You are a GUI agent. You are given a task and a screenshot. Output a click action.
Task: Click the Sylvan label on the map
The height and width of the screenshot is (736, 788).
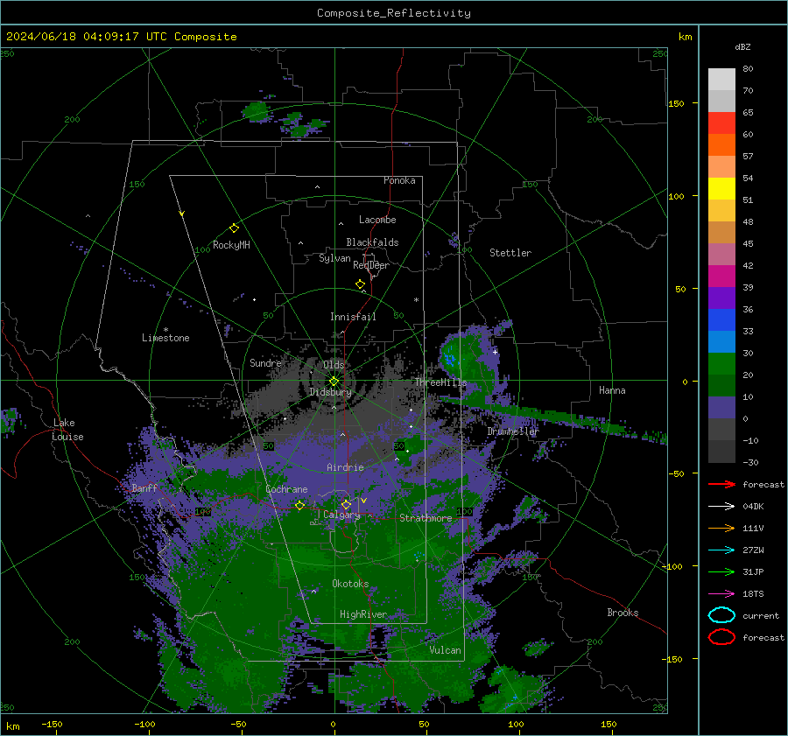click(334, 258)
